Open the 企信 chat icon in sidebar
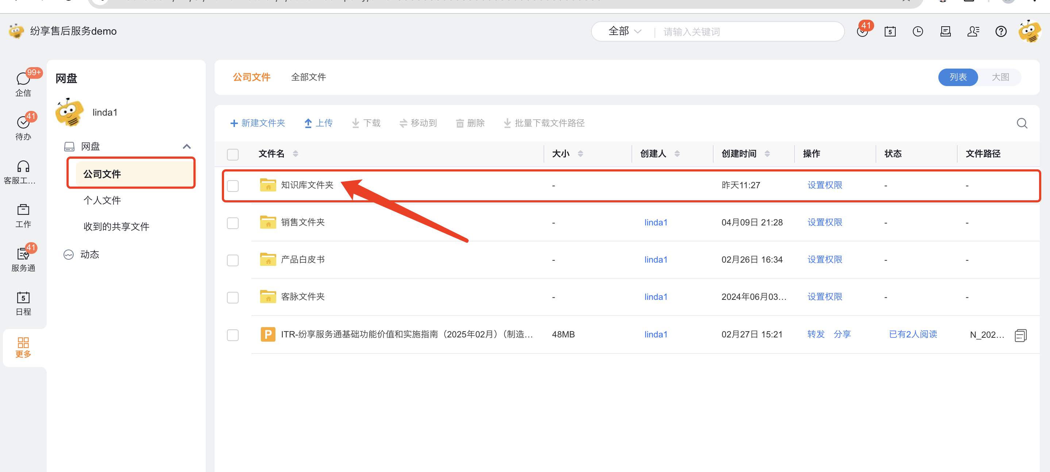 23,79
